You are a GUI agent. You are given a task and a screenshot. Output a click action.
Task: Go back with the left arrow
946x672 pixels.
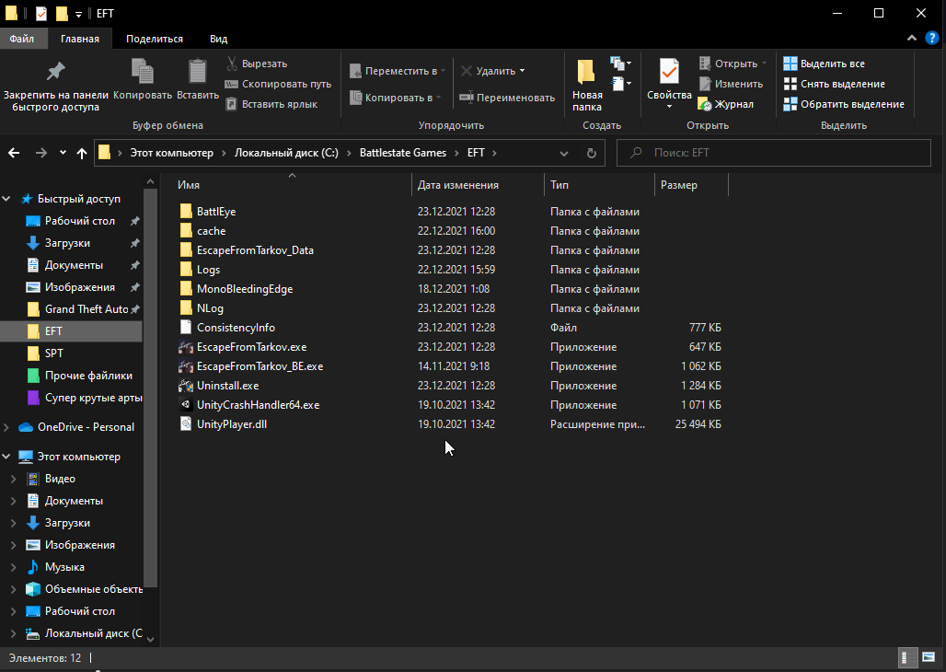(14, 153)
